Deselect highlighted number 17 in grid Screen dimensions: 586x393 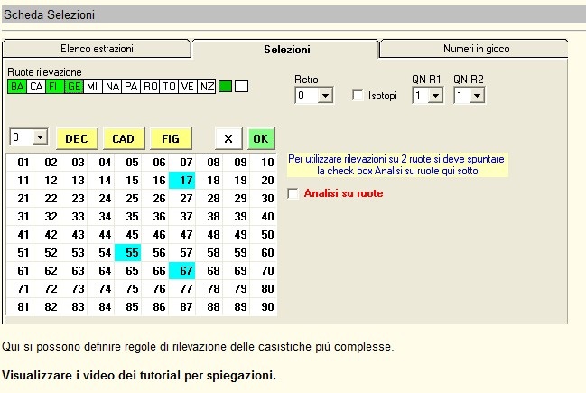click(x=185, y=181)
